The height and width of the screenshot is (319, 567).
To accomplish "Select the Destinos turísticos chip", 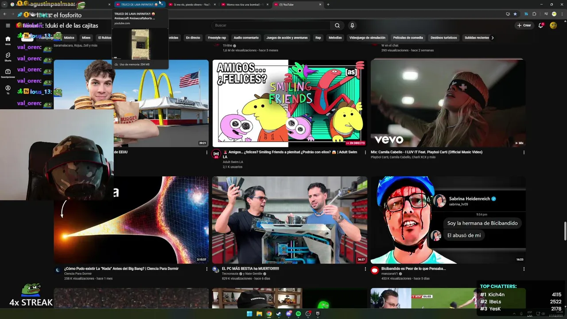I will 443,38.
